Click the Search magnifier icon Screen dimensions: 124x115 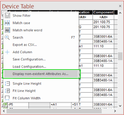[x=7, y=37]
